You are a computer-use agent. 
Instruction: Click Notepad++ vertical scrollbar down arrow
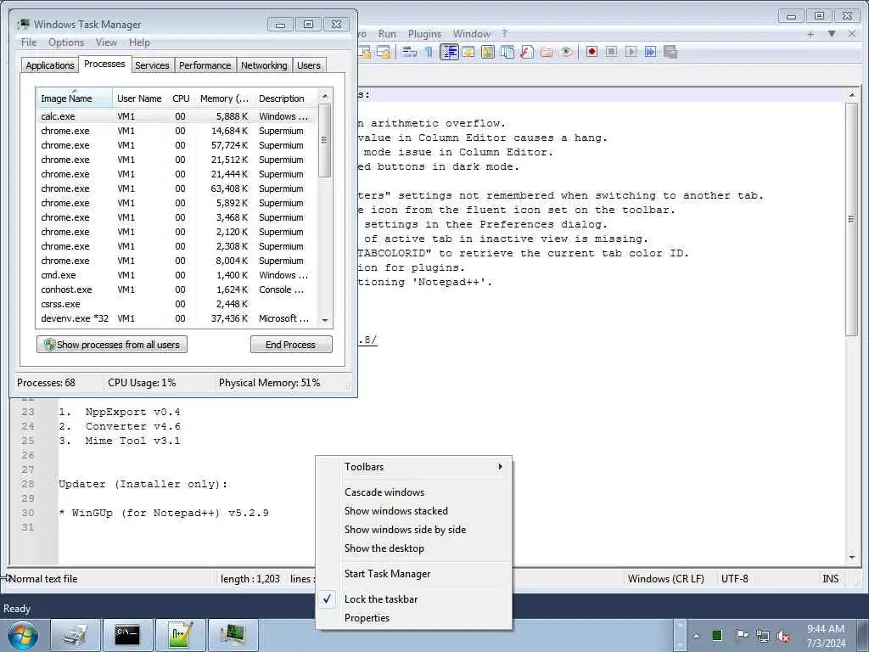tap(852, 557)
